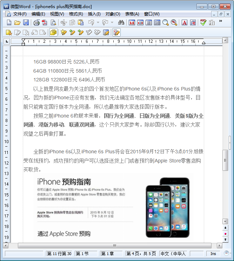Viewport: 234px width, 261px height.
Task: Cut selection with the scissors icon
Action: [63, 22]
